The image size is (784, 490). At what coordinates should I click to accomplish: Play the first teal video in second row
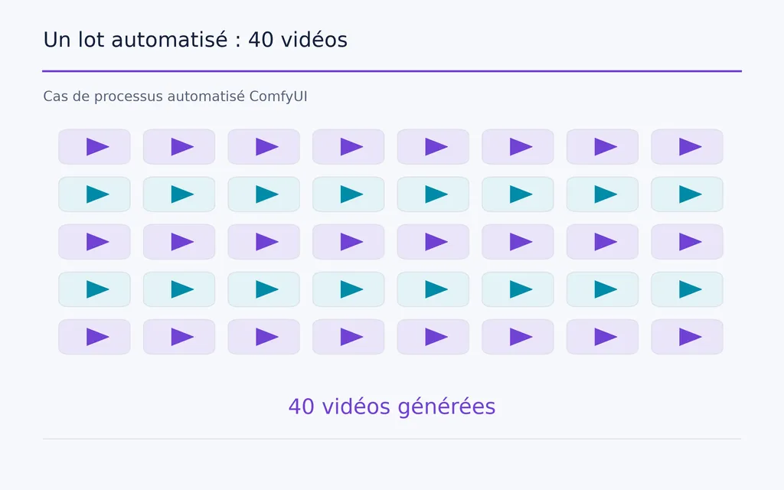click(x=94, y=194)
